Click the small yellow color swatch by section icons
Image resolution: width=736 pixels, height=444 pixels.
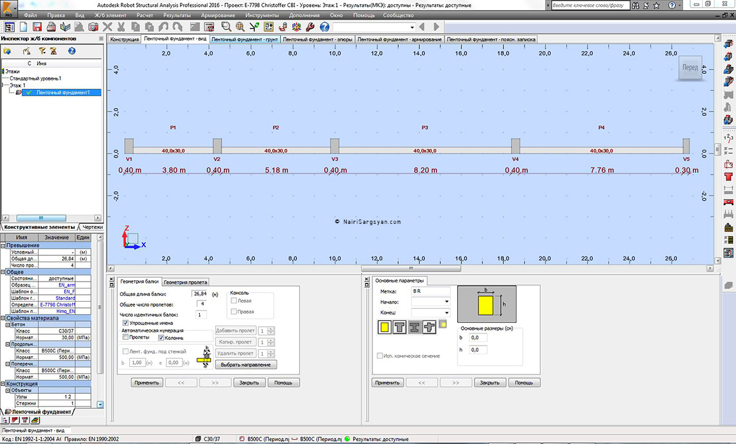(443, 324)
